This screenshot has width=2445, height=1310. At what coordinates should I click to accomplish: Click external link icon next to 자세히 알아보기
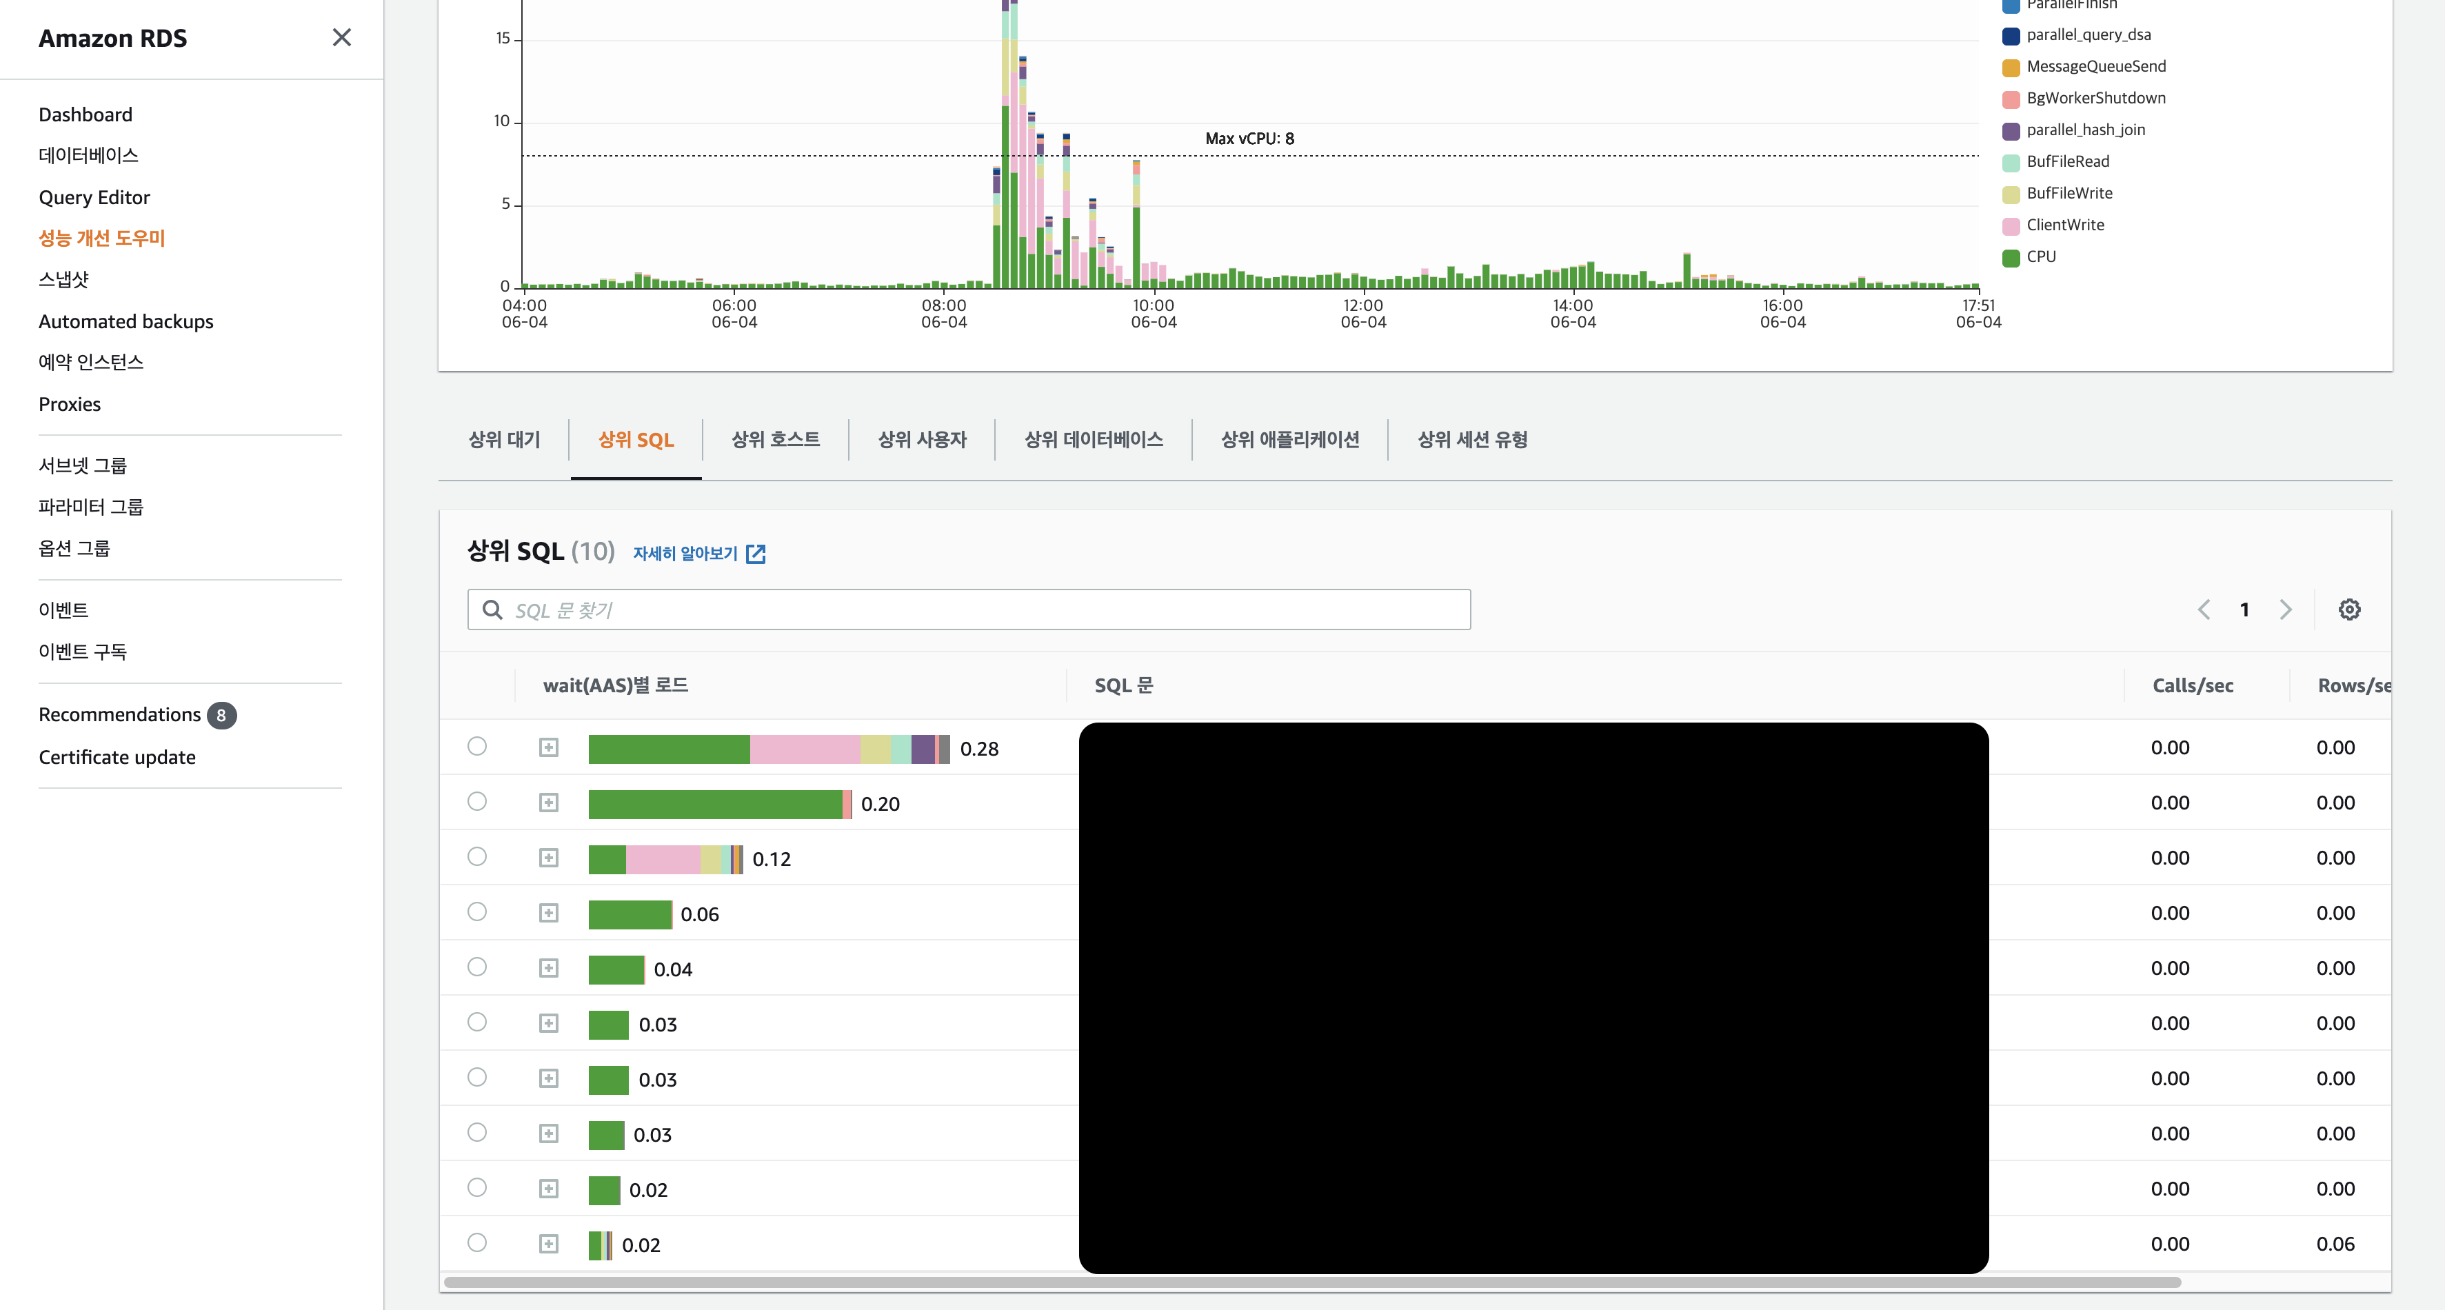(x=756, y=554)
